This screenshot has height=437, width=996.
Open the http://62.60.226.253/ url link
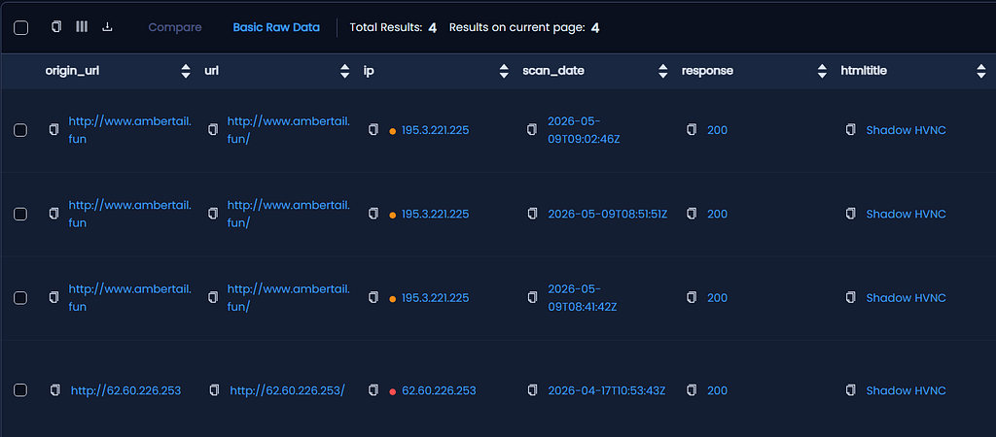pos(287,390)
